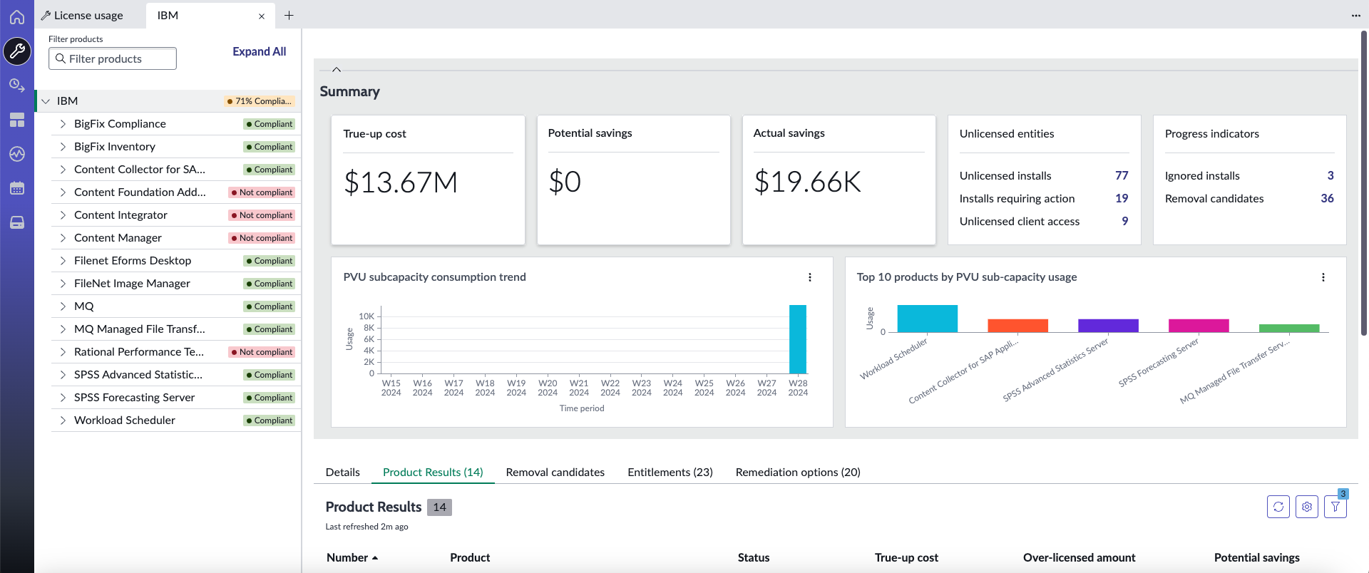Open Product Results table settings gear

[1307, 507]
